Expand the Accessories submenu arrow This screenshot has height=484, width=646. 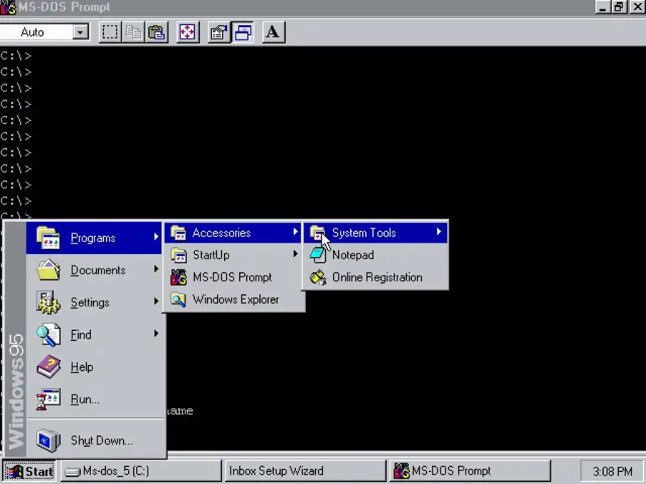pyautogui.click(x=295, y=232)
